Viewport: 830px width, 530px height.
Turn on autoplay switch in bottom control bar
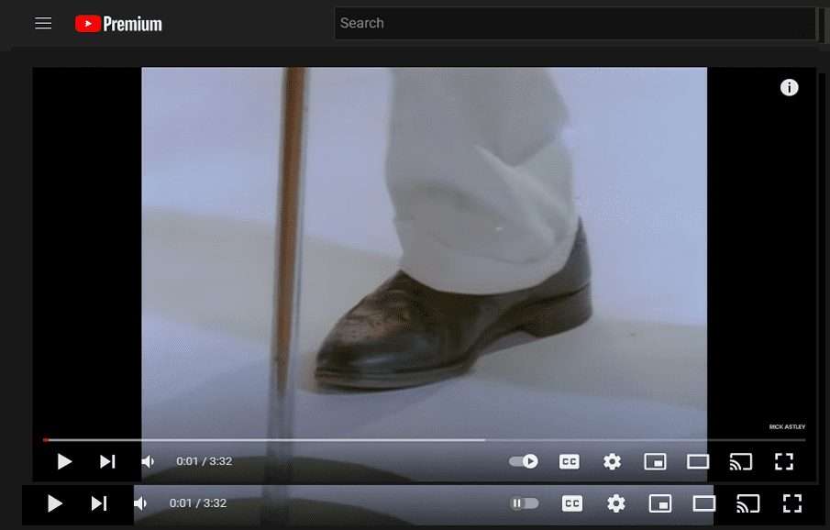[x=525, y=503]
